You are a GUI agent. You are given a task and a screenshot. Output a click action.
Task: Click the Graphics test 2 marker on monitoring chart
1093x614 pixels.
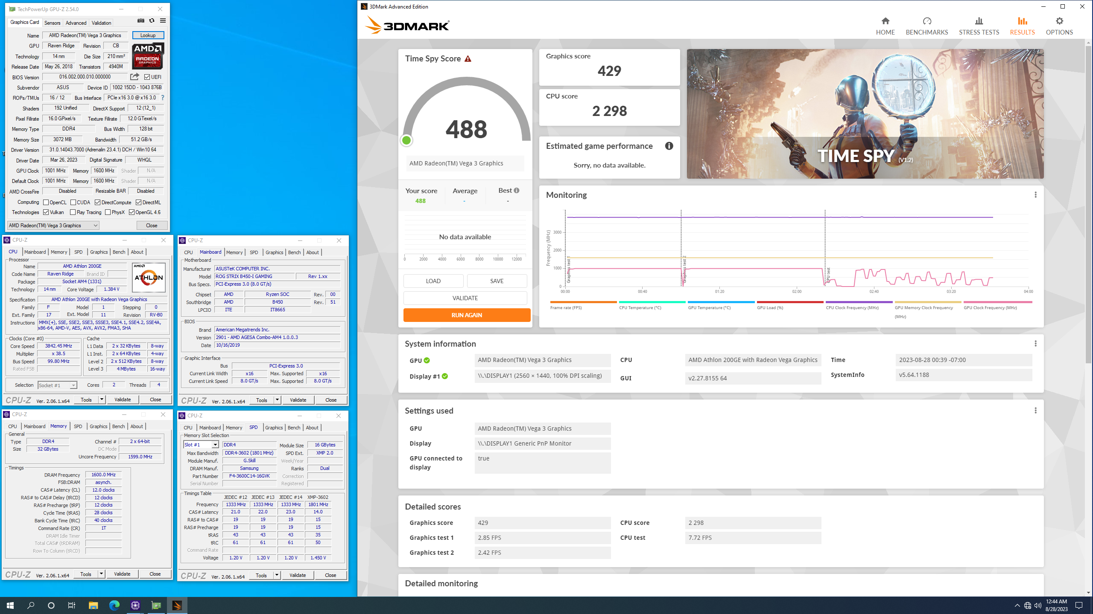click(684, 269)
